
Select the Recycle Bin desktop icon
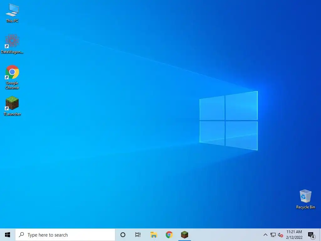[x=305, y=199]
